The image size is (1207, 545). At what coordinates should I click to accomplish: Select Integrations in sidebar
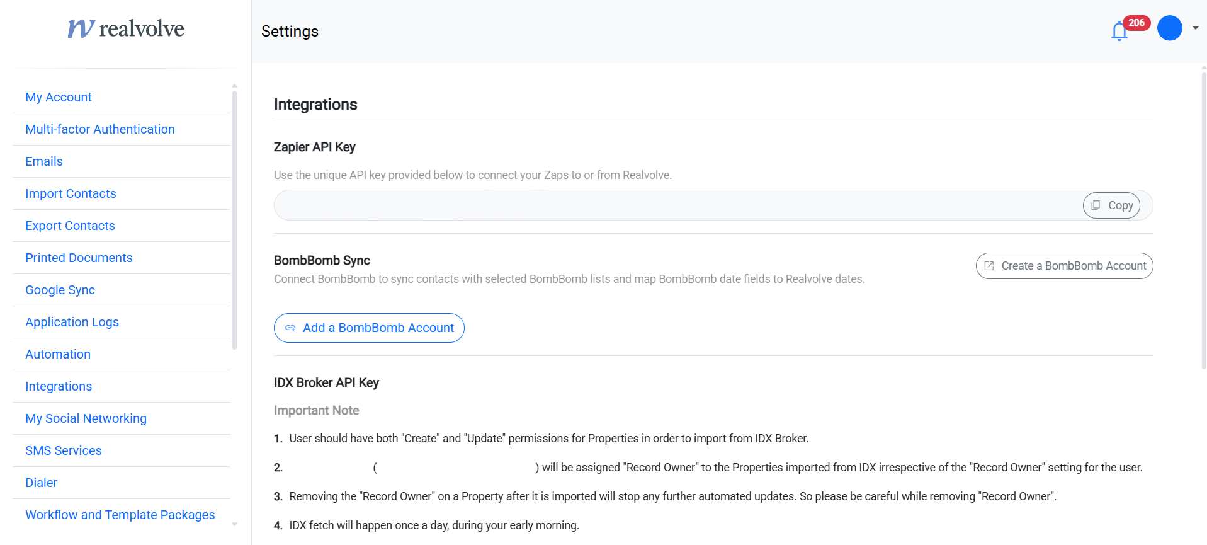coord(59,386)
